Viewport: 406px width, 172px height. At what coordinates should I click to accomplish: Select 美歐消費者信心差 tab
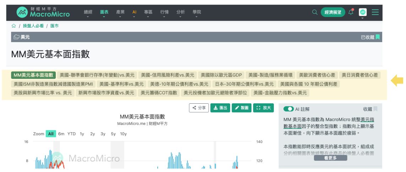(317, 75)
